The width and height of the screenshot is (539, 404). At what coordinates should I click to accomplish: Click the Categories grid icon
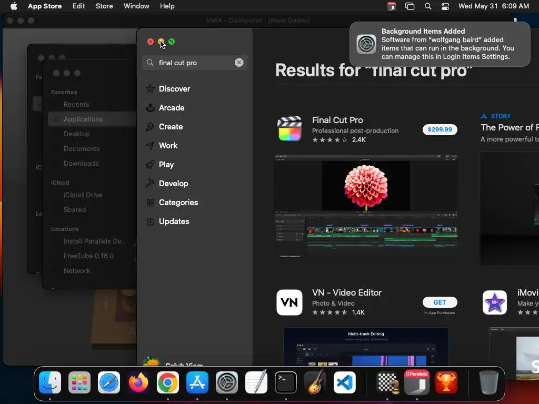(150, 203)
